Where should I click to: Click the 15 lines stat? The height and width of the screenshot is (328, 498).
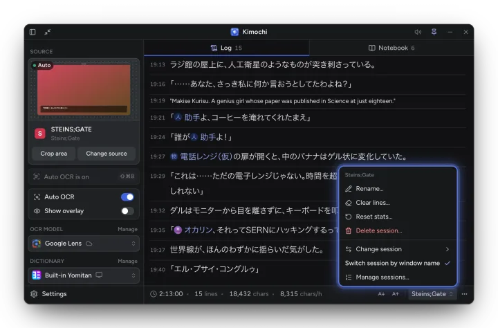pos(206,294)
